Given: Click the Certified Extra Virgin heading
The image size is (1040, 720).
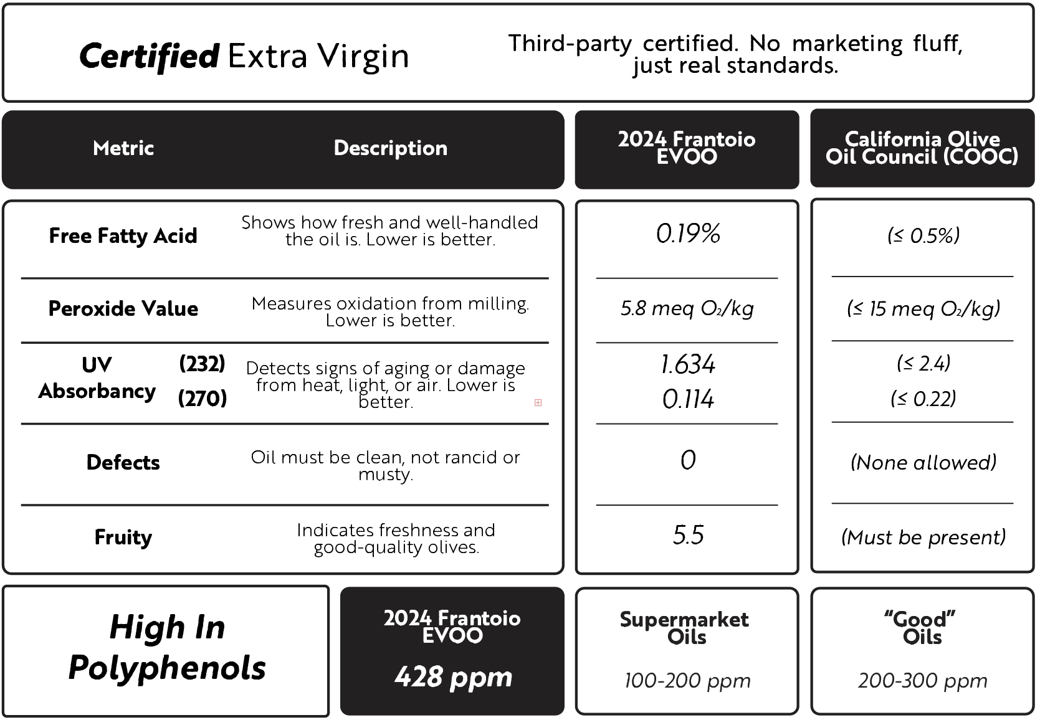Looking at the screenshot, I should coord(244,57).
